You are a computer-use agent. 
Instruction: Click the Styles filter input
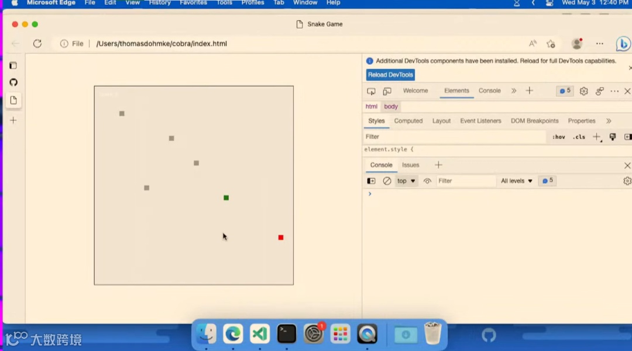(x=454, y=137)
